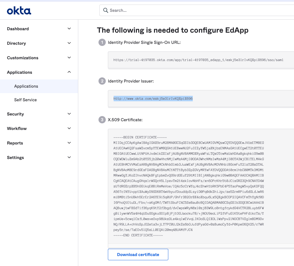Expand the Security chevron
The height and width of the screenshot is (266, 294).
pos(69,114)
